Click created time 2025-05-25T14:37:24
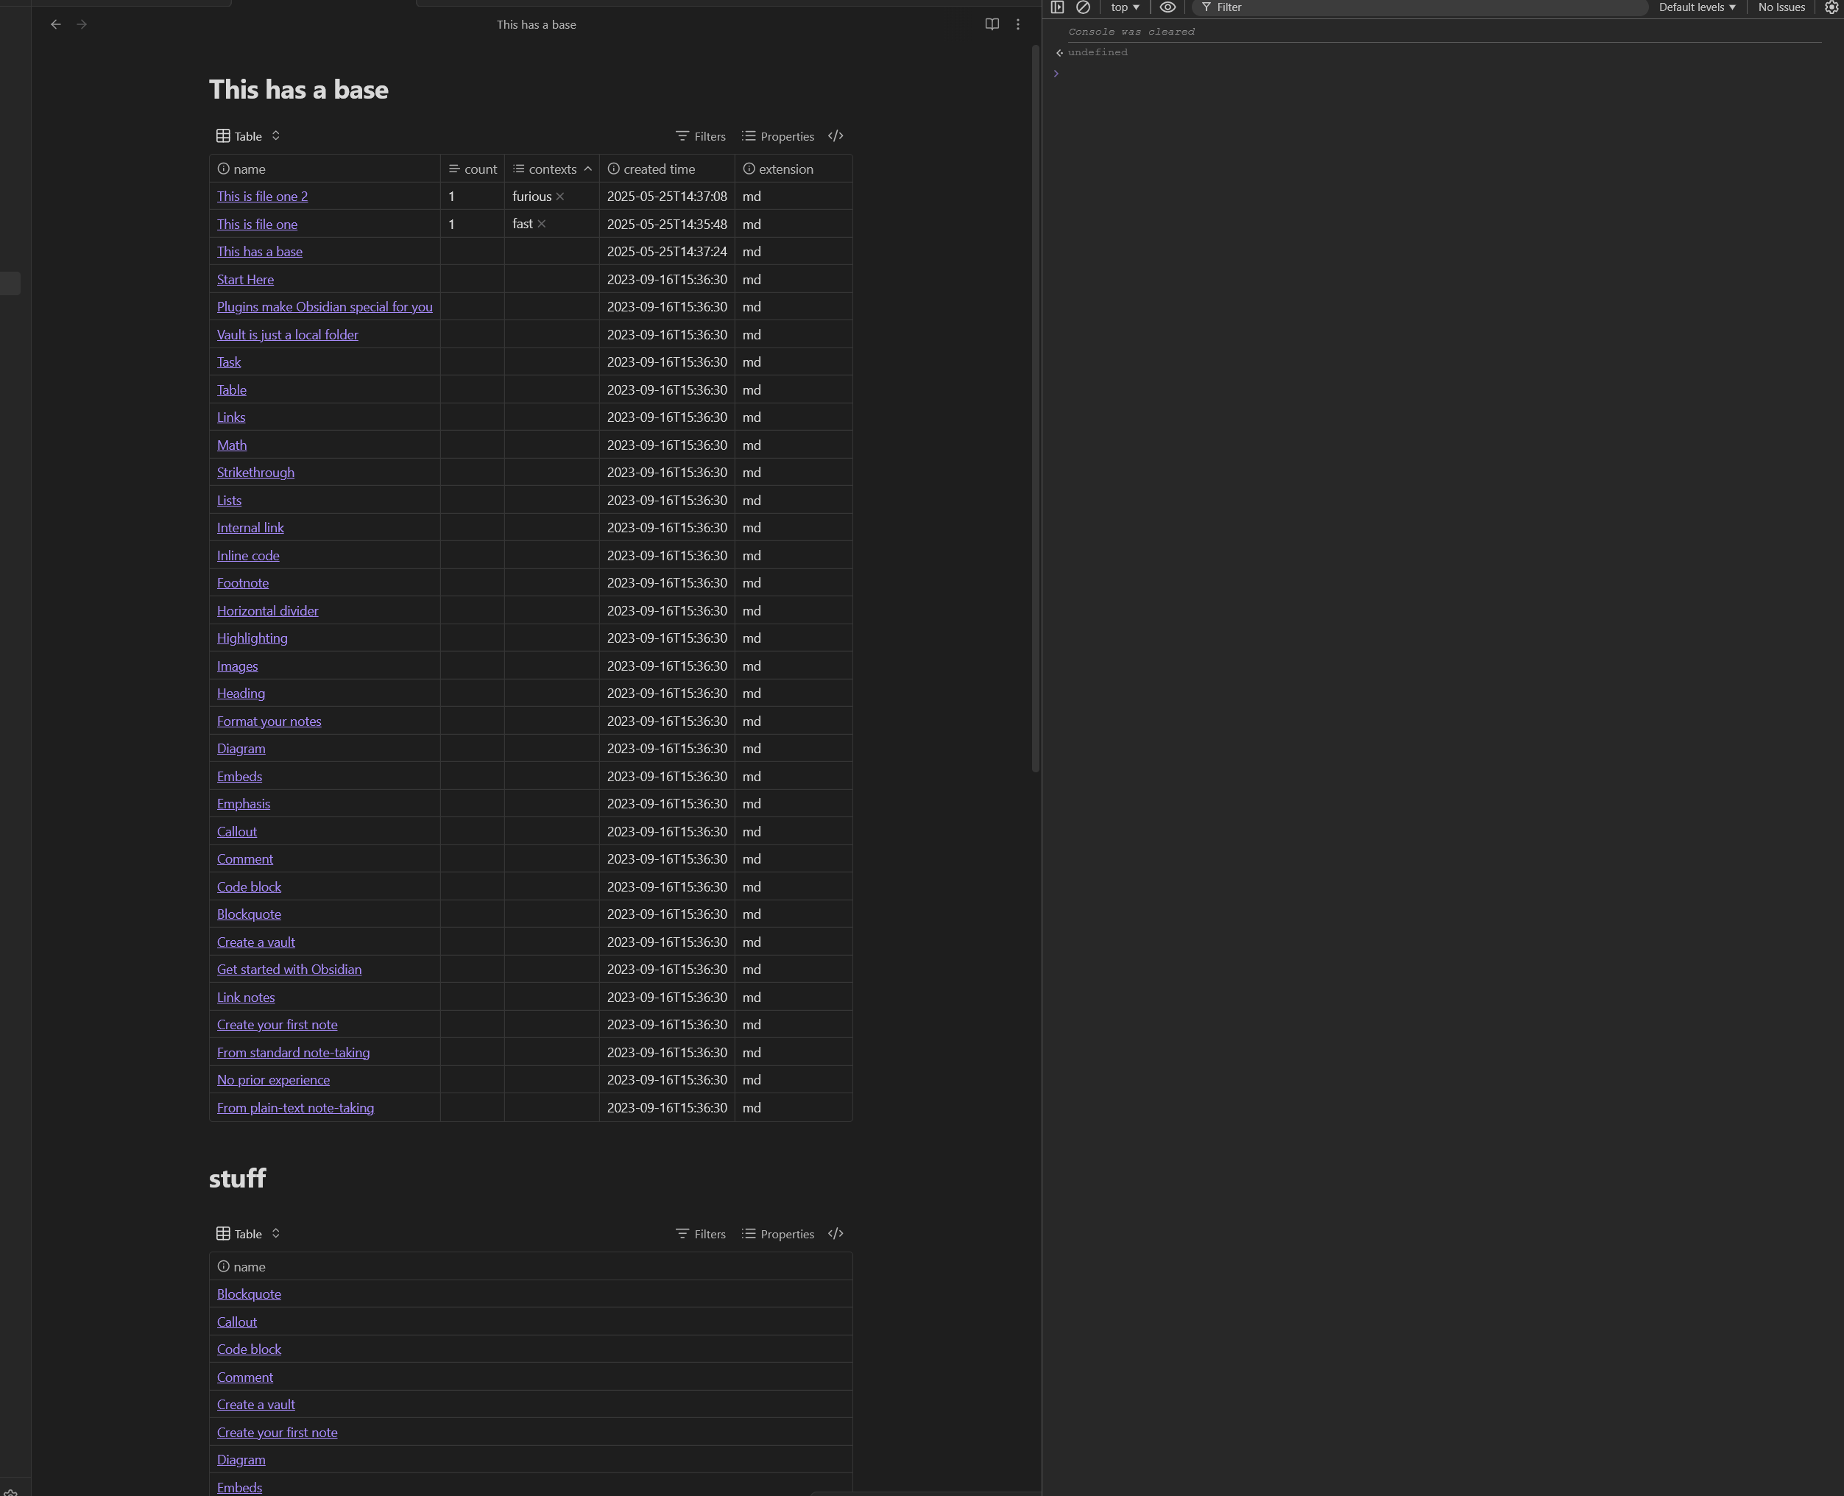Image resolution: width=1844 pixels, height=1496 pixels. tap(667, 252)
